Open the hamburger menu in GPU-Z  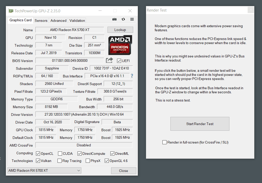132,19
